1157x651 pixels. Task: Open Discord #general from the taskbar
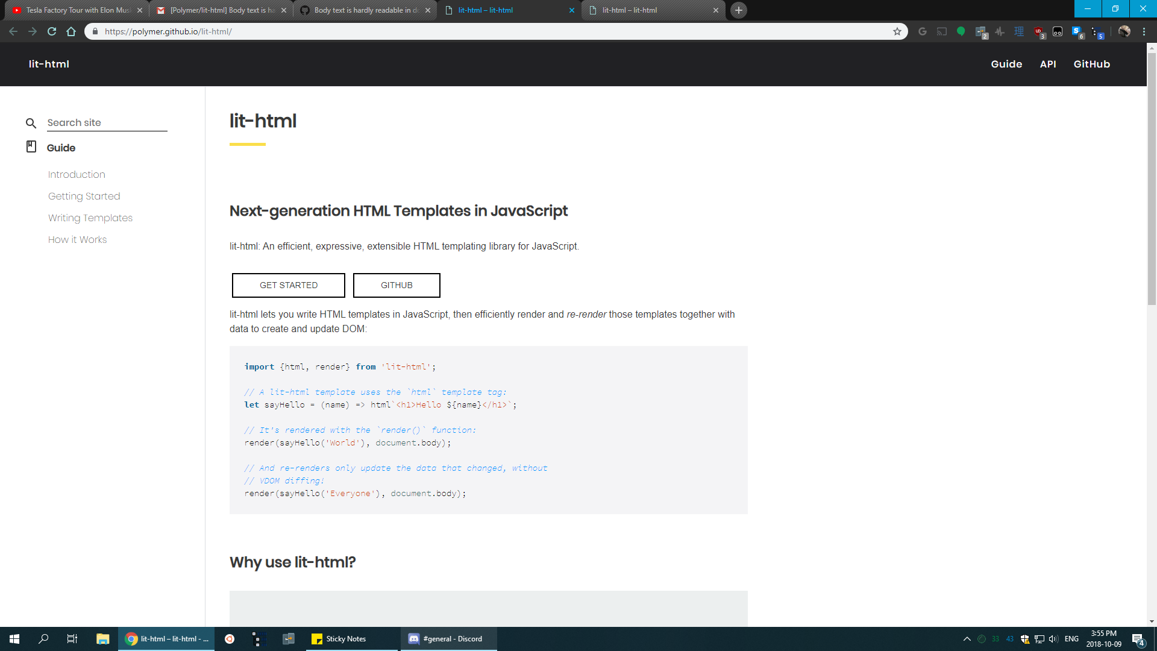[x=448, y=638]
